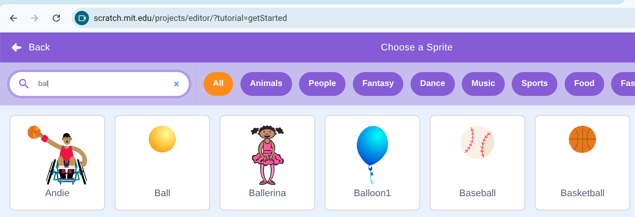Click the browser forward arrow
The height and width of the screenshot is (217, 635).
[x=35, y=18]
